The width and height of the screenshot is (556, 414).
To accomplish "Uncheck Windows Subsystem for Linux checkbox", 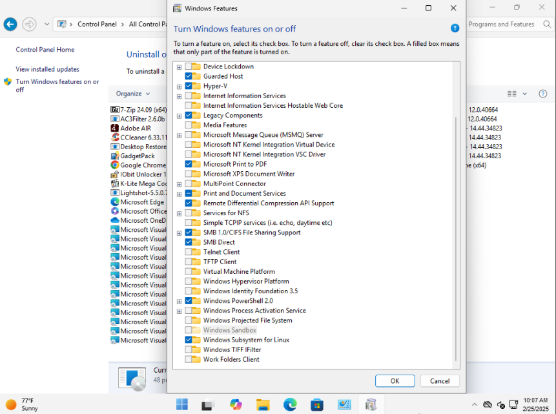I will point(189,340).
